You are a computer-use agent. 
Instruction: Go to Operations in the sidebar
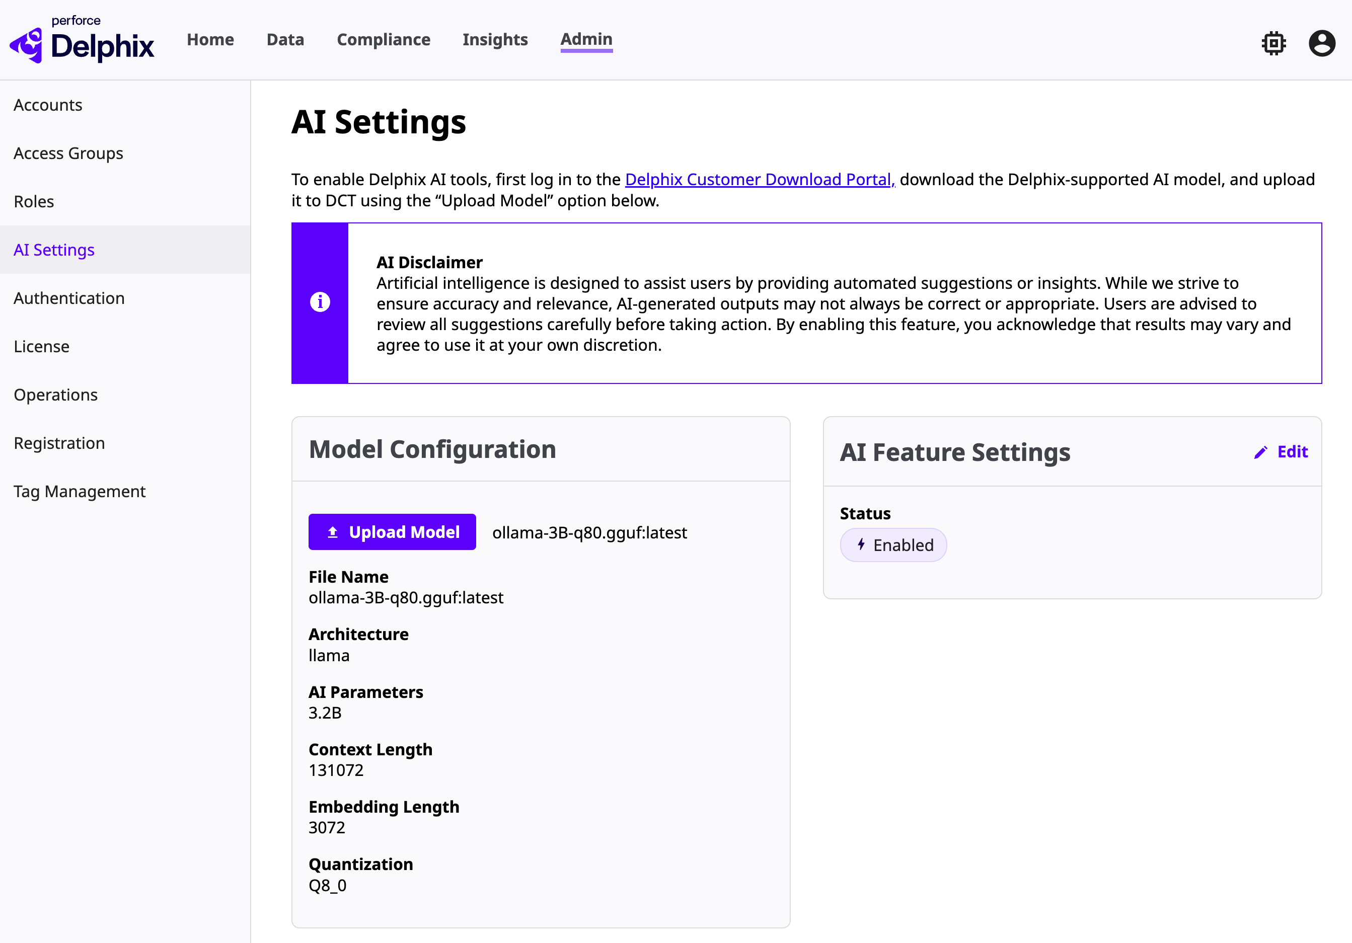pyautogui.click(x=125, y=395)
